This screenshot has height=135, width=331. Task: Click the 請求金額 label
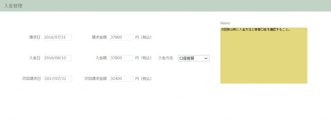click(99, 37)
